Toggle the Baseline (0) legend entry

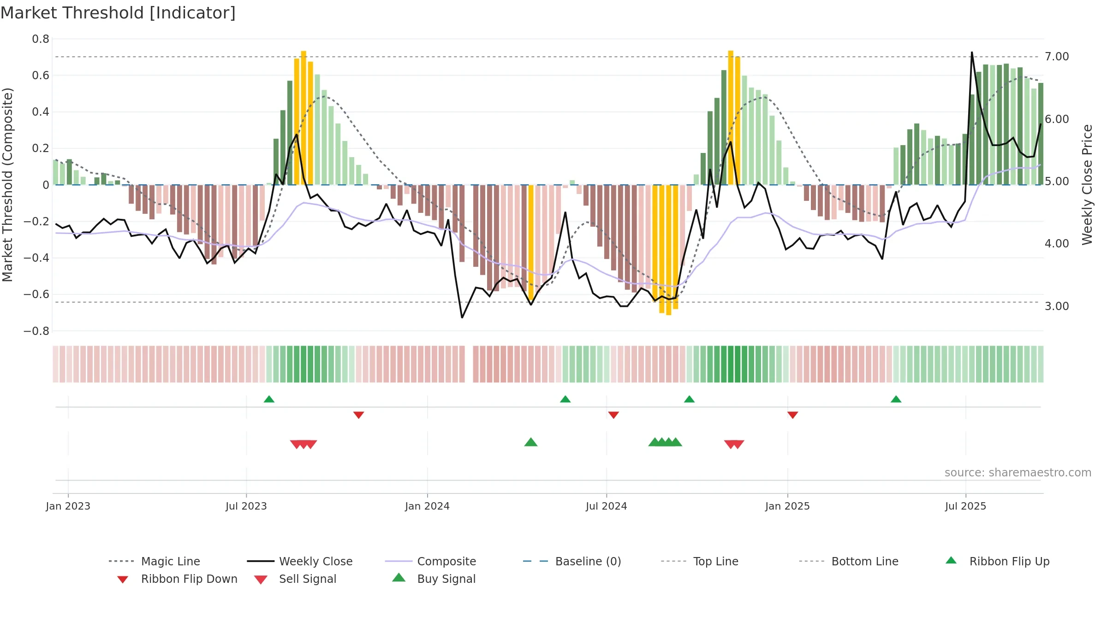(x=572, y=561)
